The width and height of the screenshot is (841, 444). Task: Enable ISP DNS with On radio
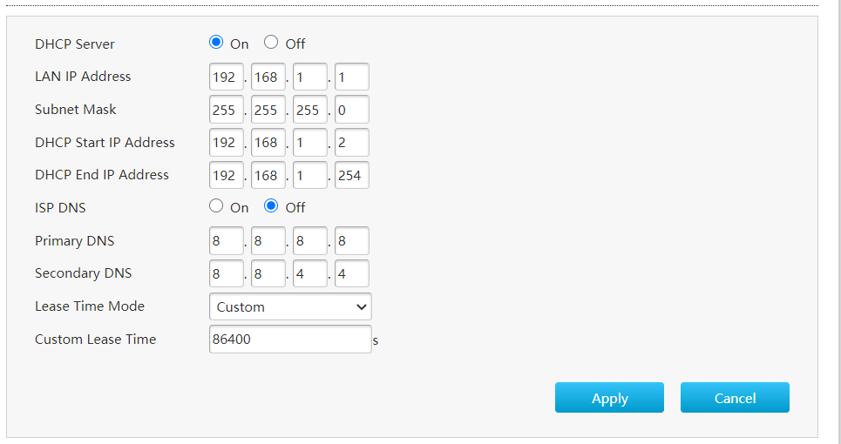pyautogui.click(x=216, y=206)
